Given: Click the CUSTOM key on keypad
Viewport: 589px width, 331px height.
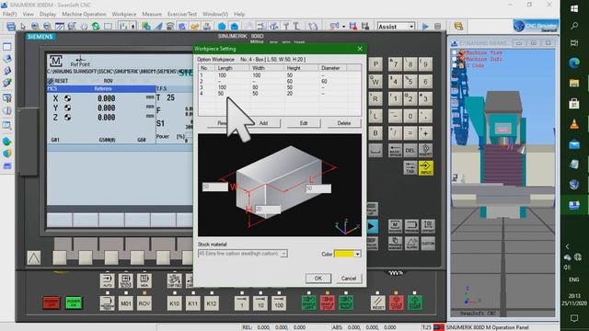Looking at the screenshot, I should (x=428, y=243).
